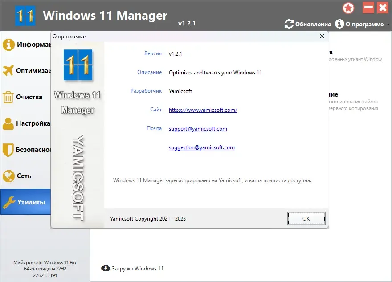392x282 pixels.
Task: Click the Обновление refresh icon
Action: point(289,24)
